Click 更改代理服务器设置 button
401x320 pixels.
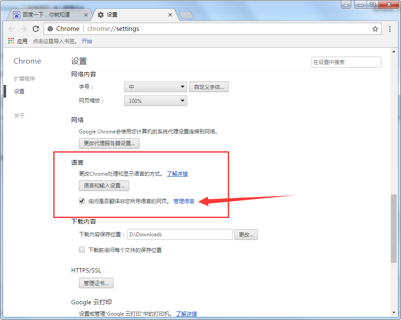[x=109, y=143]
